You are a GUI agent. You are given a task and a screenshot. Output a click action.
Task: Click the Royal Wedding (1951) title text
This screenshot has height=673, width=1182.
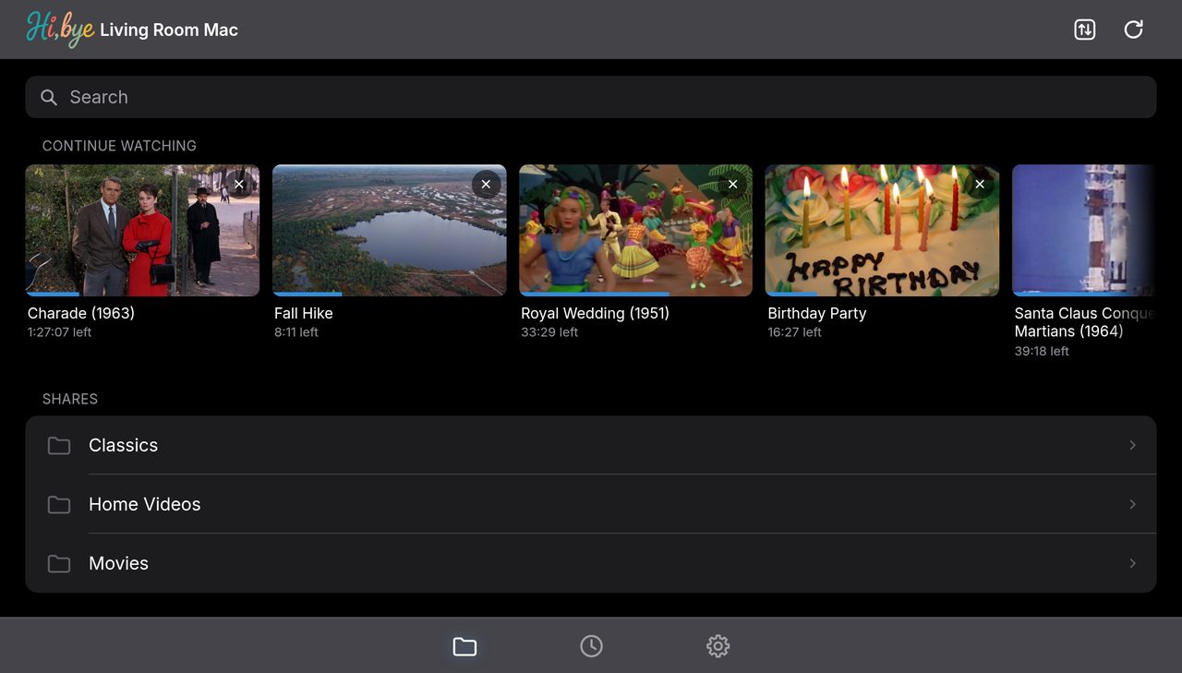[596, 313]
